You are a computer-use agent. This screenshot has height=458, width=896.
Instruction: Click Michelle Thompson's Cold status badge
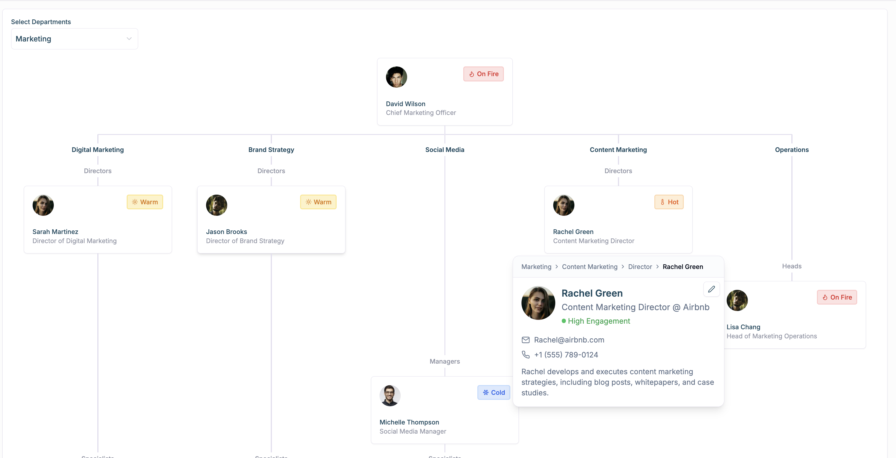[x=493, y=392]
